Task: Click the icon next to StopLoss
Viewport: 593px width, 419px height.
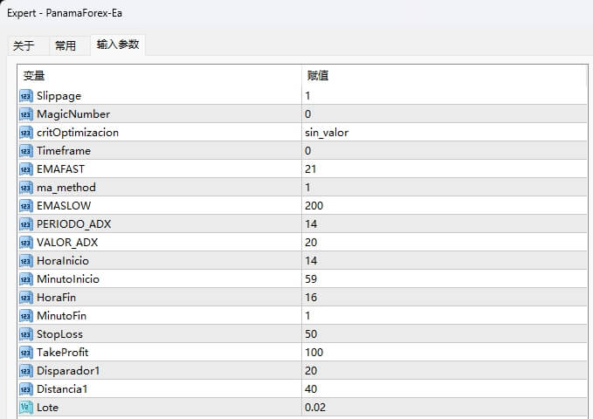Action: 26,333
